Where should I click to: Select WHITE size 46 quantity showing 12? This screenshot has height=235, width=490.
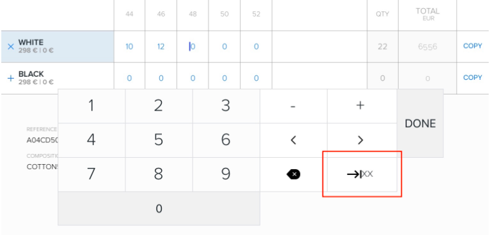click(x=161, y=47)
